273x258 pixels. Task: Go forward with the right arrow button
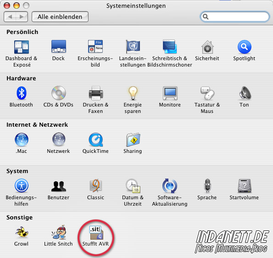(x=22, y=17)
